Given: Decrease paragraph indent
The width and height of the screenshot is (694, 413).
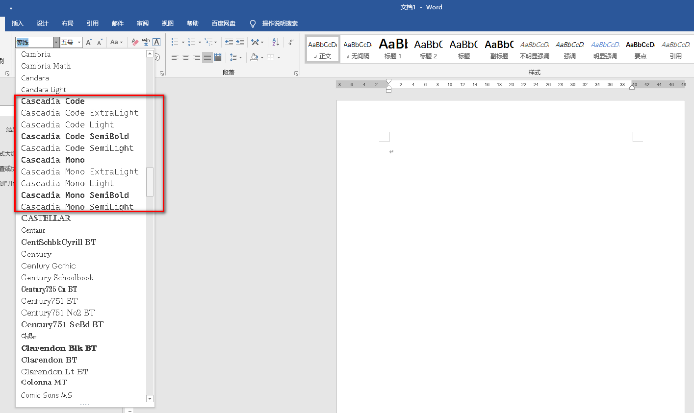Looking at the screenshot, I should [x=229, y=42].
